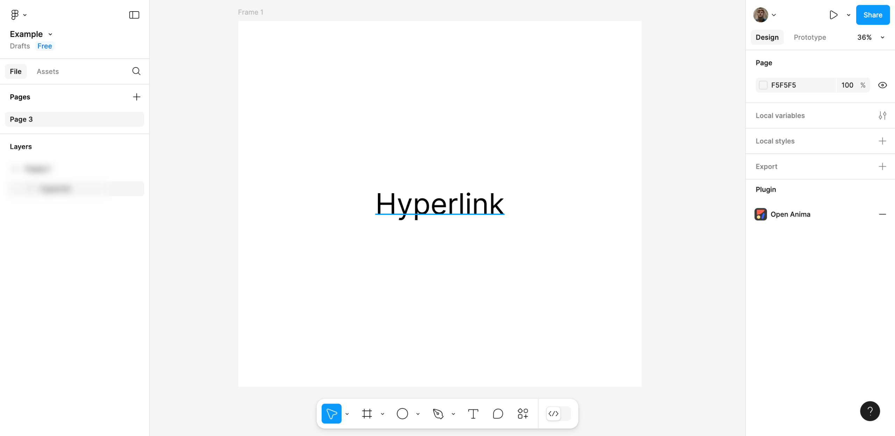Select the Frame tool in the toolbar
This screenshot has width=895, height=436.
tap(367, 414)
